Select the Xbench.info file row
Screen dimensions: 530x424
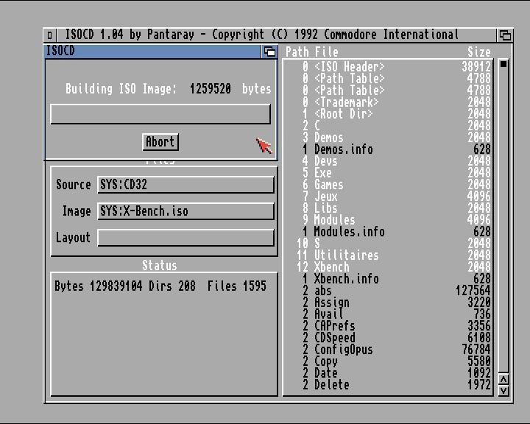tap(388, 279)
